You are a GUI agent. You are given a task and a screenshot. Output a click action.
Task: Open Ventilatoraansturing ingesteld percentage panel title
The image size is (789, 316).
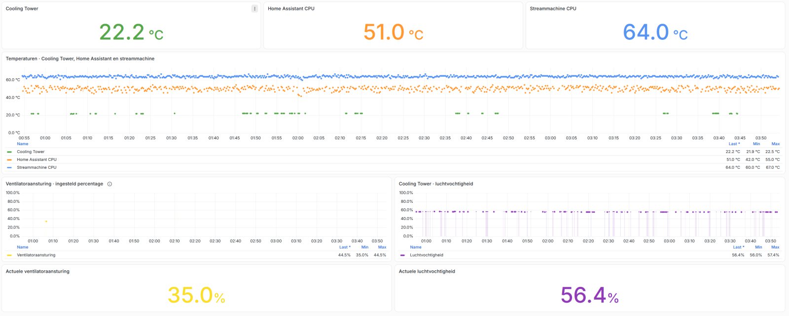tap(54, 184)
